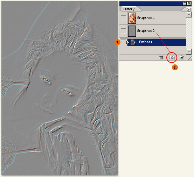Click the history panel vertical scrollbar track
Image resolution: width=194 pixels, height=177 pixels.
coord(189,33)
